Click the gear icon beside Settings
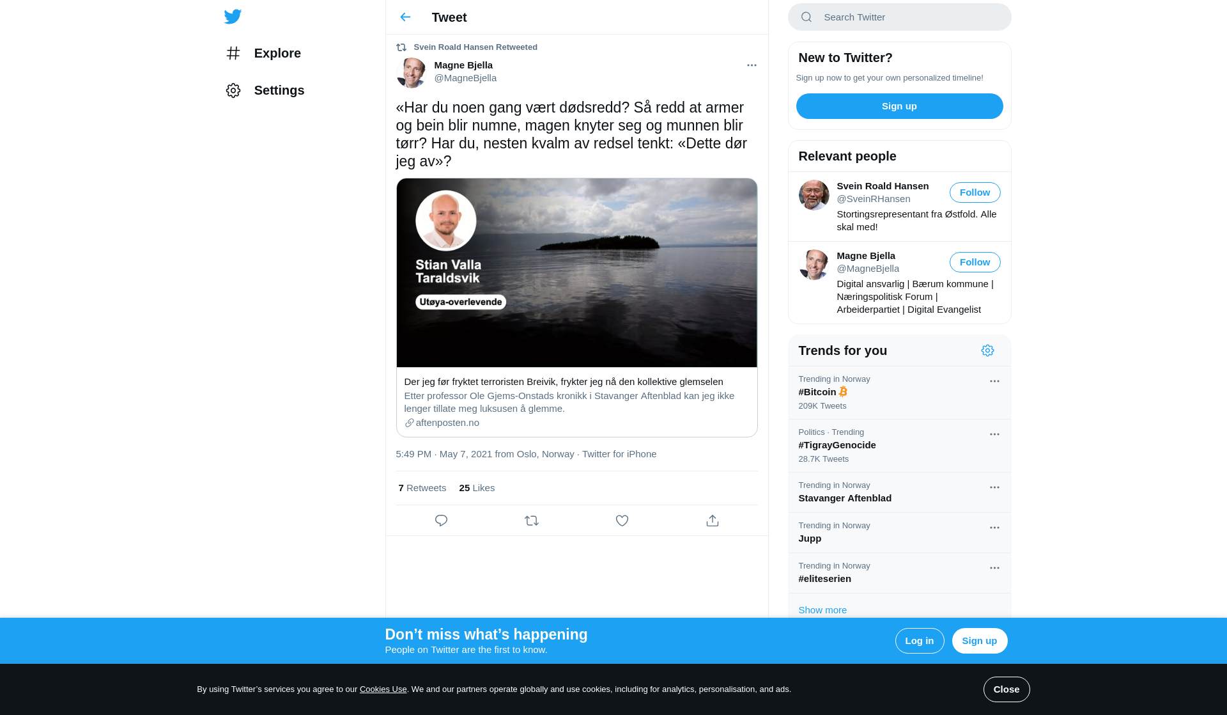 click(x=233, y=90)
